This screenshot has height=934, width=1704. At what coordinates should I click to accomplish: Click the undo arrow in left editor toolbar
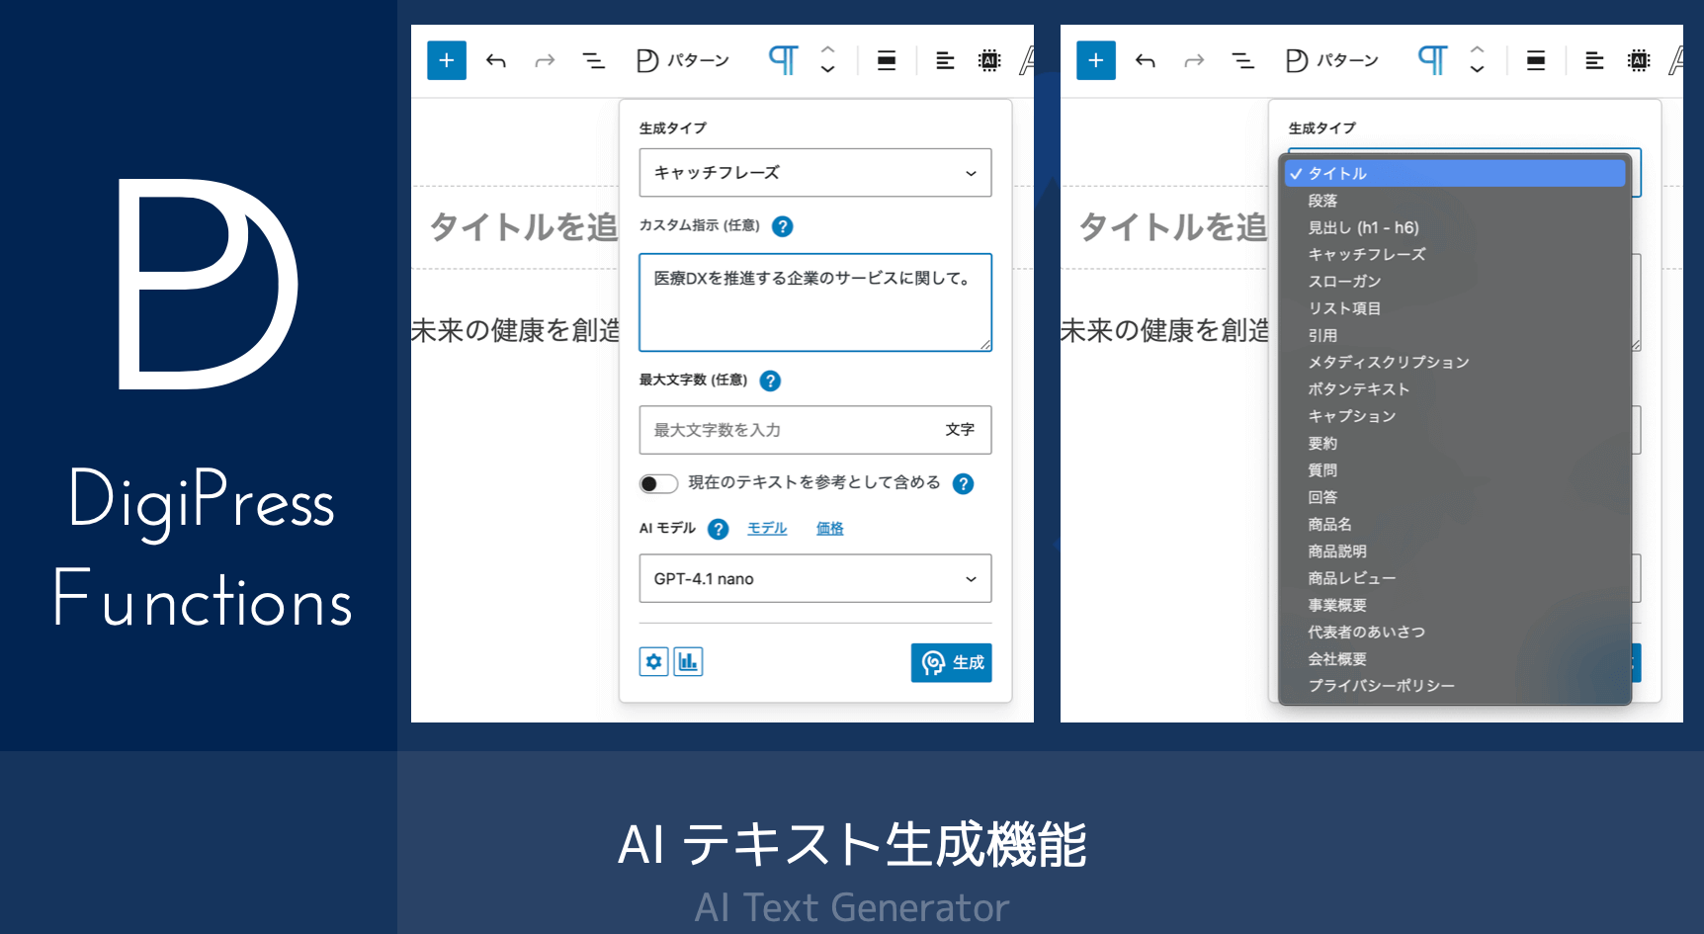[x=496, y=61]
